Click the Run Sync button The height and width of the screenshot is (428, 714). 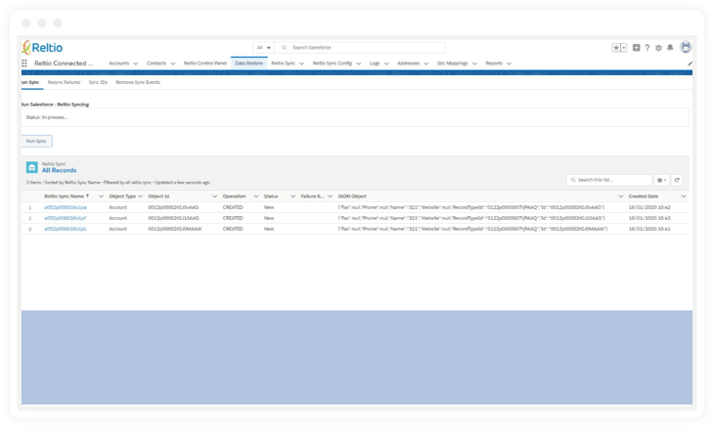tap(36, 141)
